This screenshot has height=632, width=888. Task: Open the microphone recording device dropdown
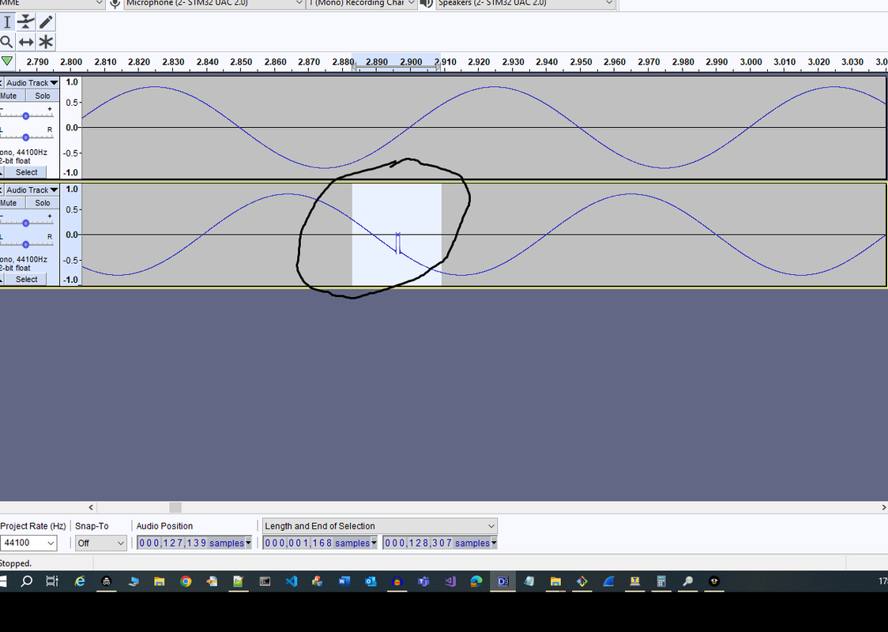click(x=215, y=3)
